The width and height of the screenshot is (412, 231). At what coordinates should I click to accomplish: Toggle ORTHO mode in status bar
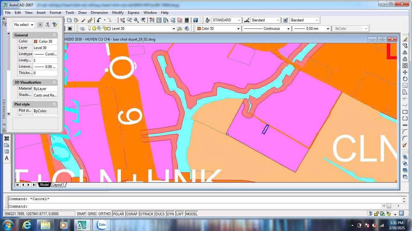click(x=104, y=214)
